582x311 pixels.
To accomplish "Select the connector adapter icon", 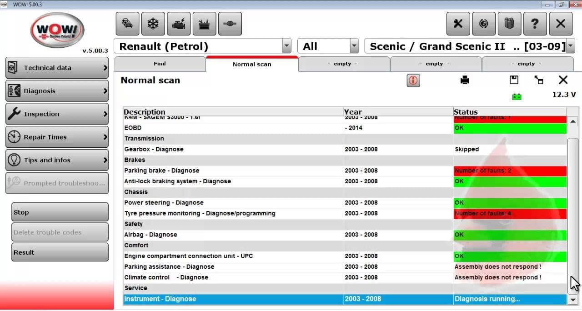I will tap(230, 24).
